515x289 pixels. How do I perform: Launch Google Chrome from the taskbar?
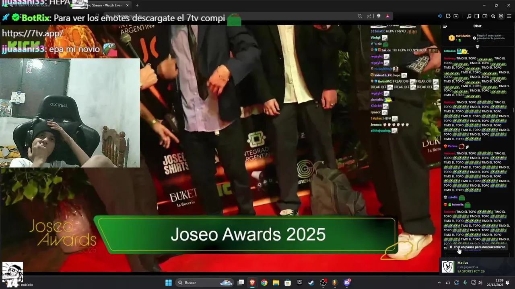tap(264, 283)
